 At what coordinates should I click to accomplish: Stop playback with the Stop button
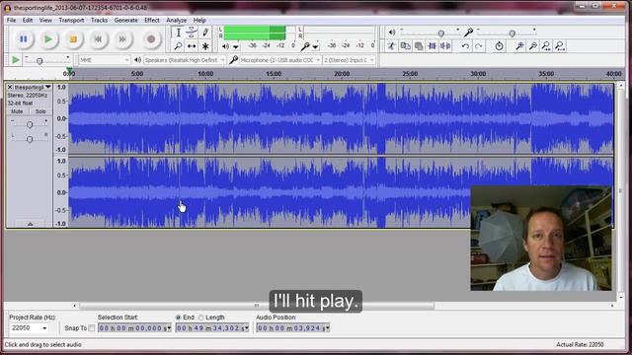click(x=73, y=39)
